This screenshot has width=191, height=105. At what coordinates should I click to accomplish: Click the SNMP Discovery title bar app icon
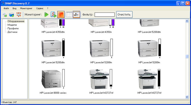tap(2, 3)
